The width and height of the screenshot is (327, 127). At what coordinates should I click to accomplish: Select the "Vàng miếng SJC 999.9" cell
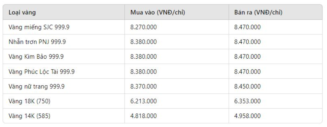[64, 27]
